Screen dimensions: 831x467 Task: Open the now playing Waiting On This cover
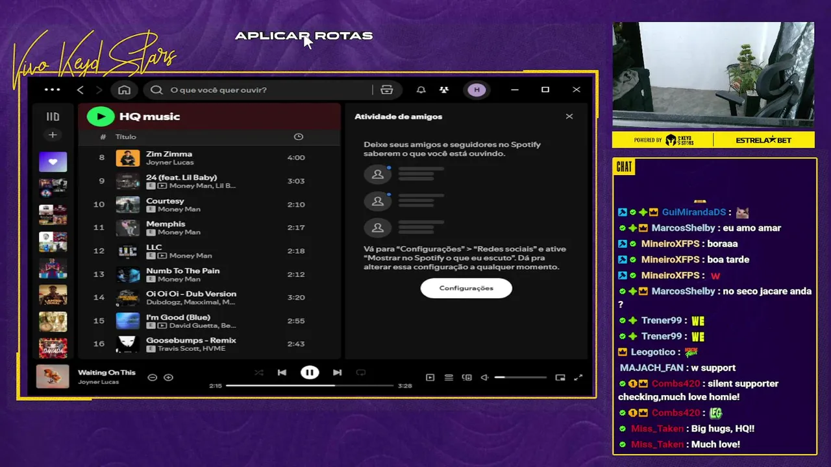pos(53,376)
